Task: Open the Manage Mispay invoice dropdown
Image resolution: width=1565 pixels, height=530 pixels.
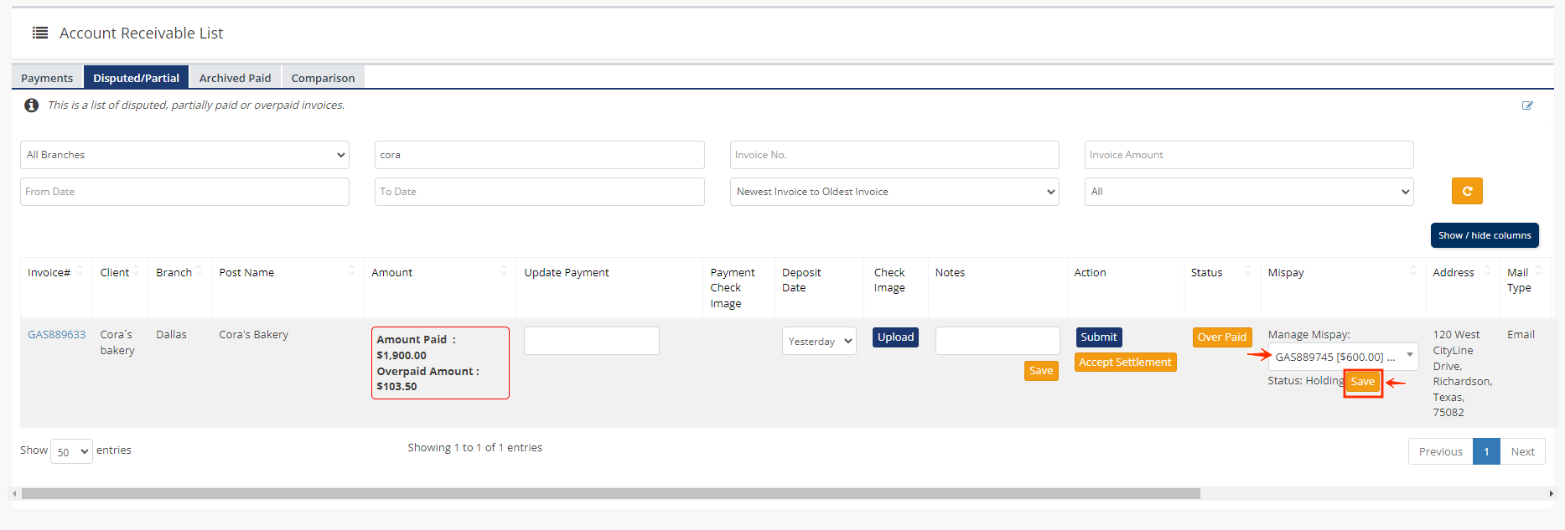Action: pyautogui.click(x=1342, y=357)
